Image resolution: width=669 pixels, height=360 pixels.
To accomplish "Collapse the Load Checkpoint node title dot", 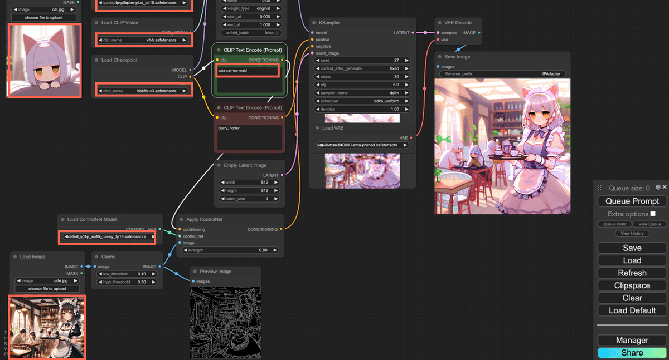I will click(96, 60).
